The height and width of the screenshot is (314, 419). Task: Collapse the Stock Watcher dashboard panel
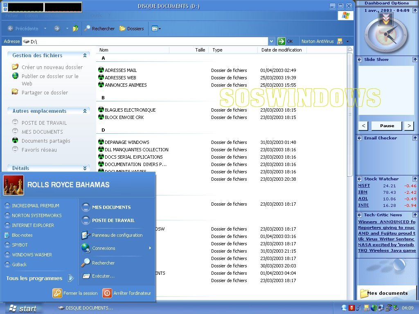(415, 179)
